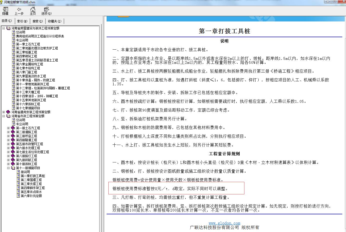Expand the 第六册水处理工程 node
Image resolution: width=346 pixels, height=232 pixels.
(8, 148)
